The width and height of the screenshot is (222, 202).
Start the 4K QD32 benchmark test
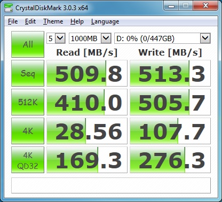(x=28, y=160)
